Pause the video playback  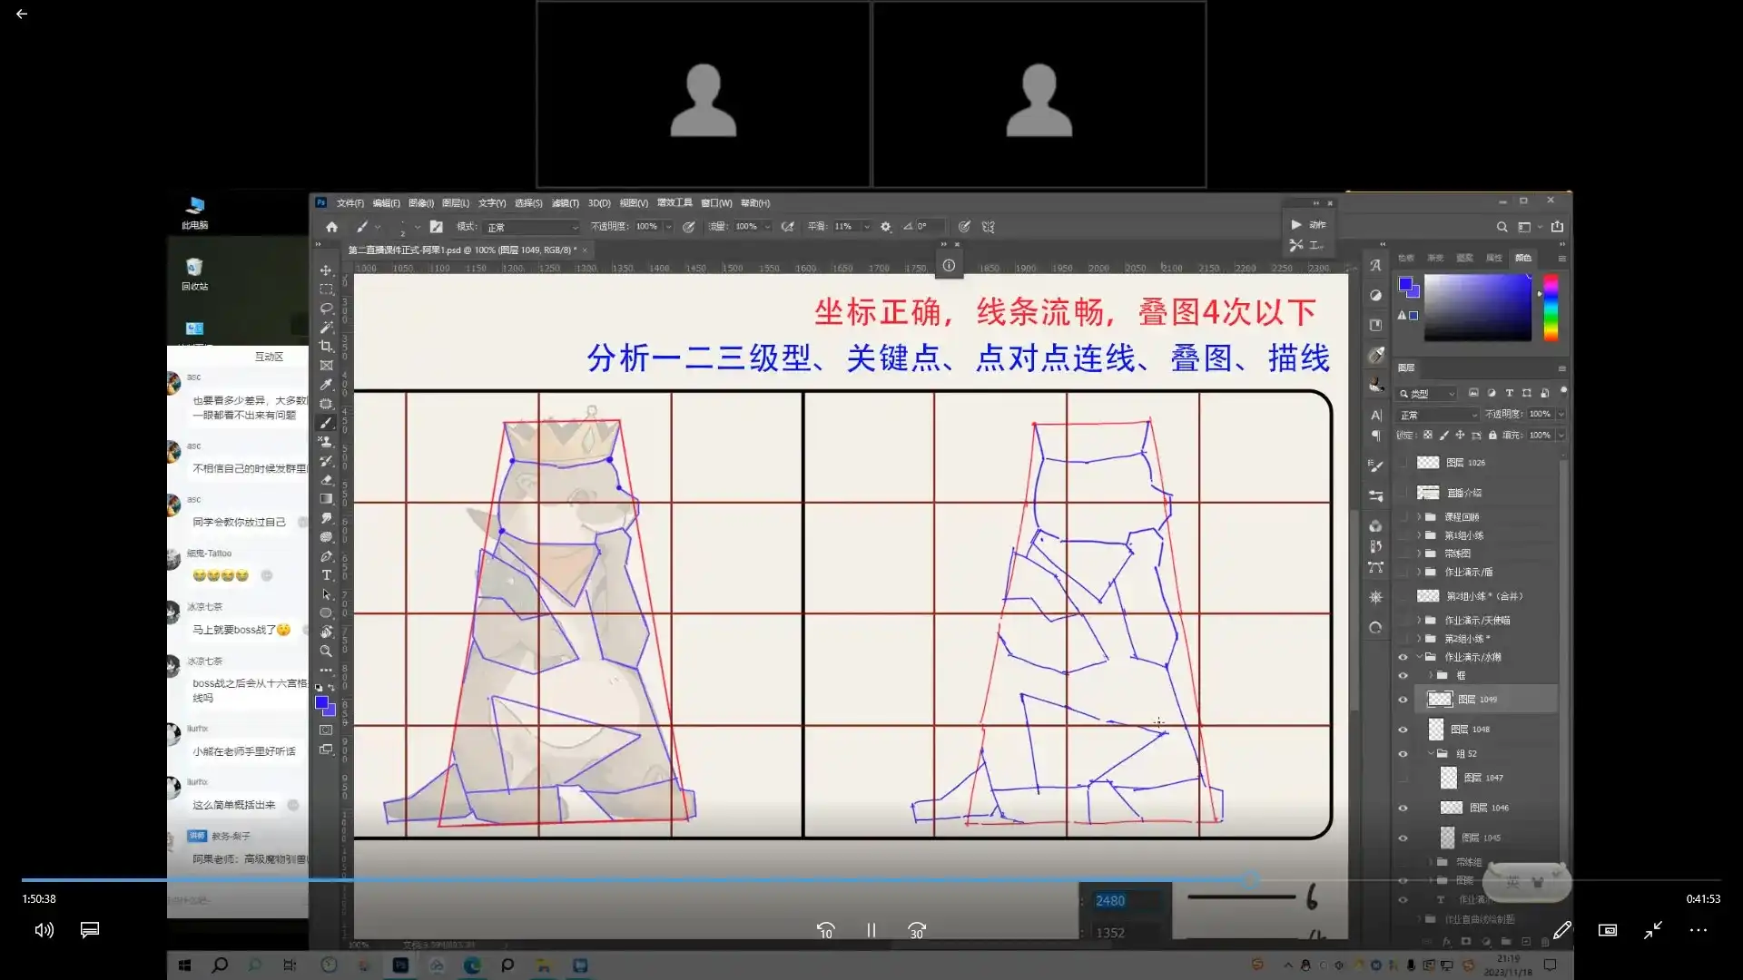(x=871, y=930)
